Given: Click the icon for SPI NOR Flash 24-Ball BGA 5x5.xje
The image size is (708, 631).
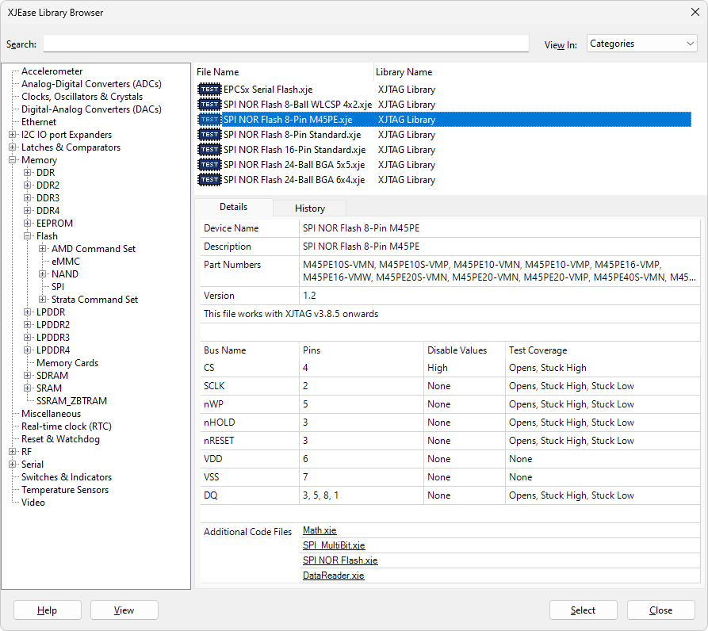Looking at the screenshot, I should point(209,165).
